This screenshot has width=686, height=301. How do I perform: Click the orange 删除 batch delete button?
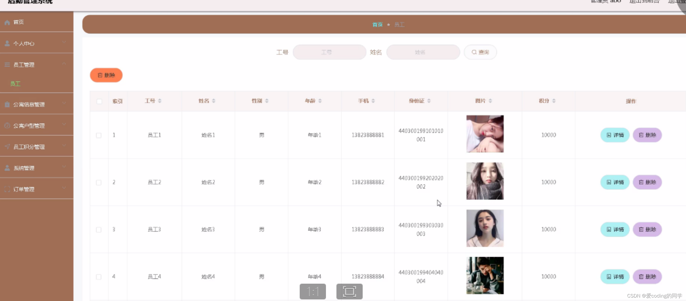tap(106, 75)
